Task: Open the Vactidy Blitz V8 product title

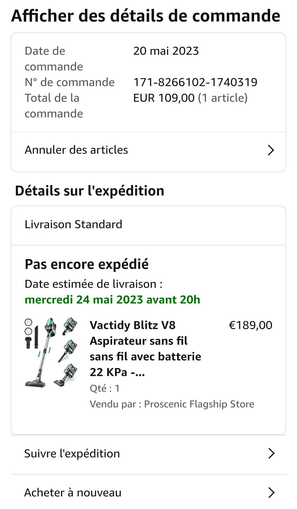Action: pyautogui.click(x=145, y=348)
